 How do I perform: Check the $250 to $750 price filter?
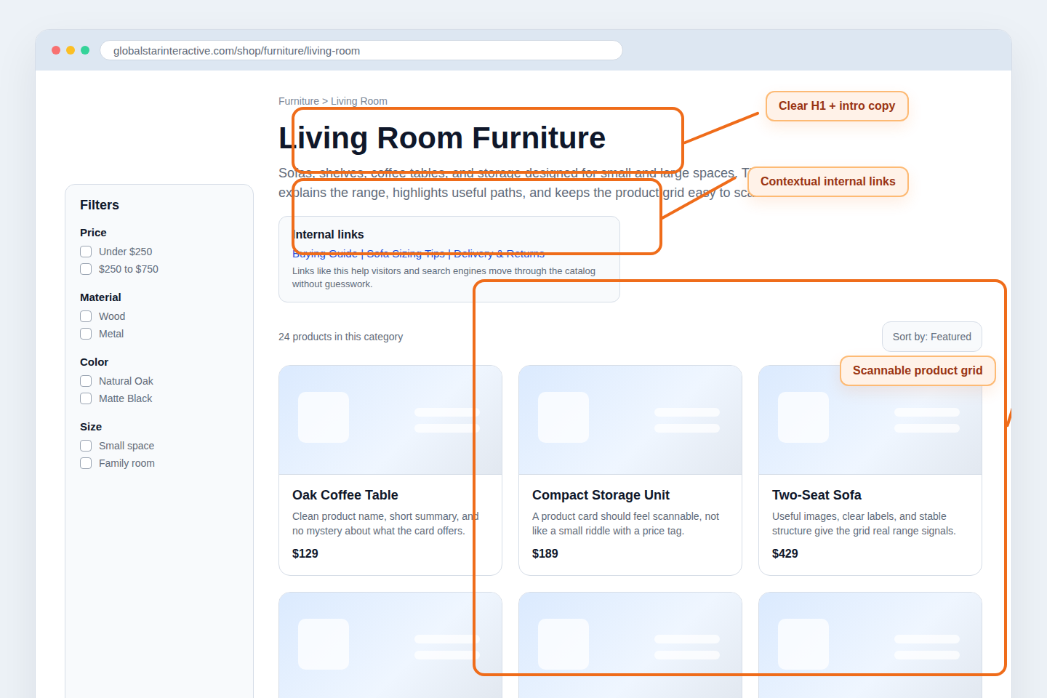pyautogui.click(x=86, y=269)
